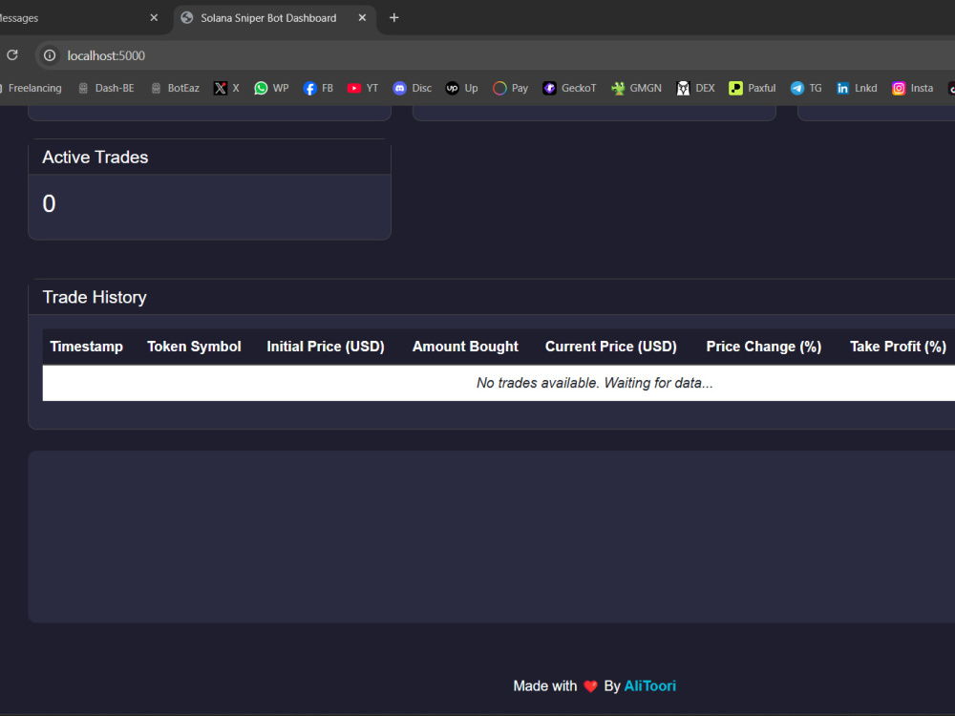Open the Discord Disc bookmark

point(413,88)
